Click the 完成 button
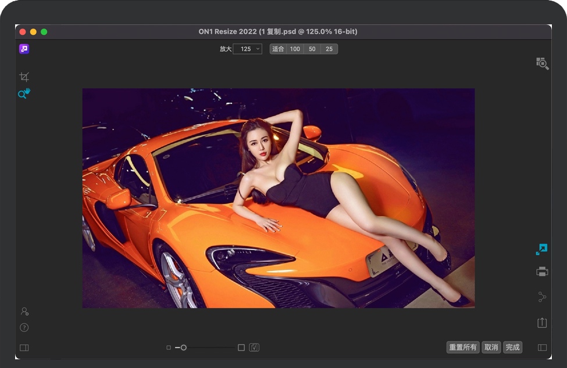This screenshot has width=567, height=368. [513, 347]
